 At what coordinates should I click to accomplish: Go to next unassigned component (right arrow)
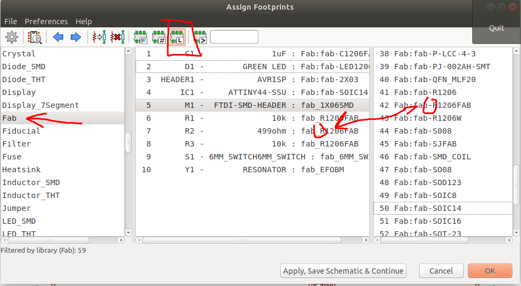pyautogui.click(x=76, y=37)
